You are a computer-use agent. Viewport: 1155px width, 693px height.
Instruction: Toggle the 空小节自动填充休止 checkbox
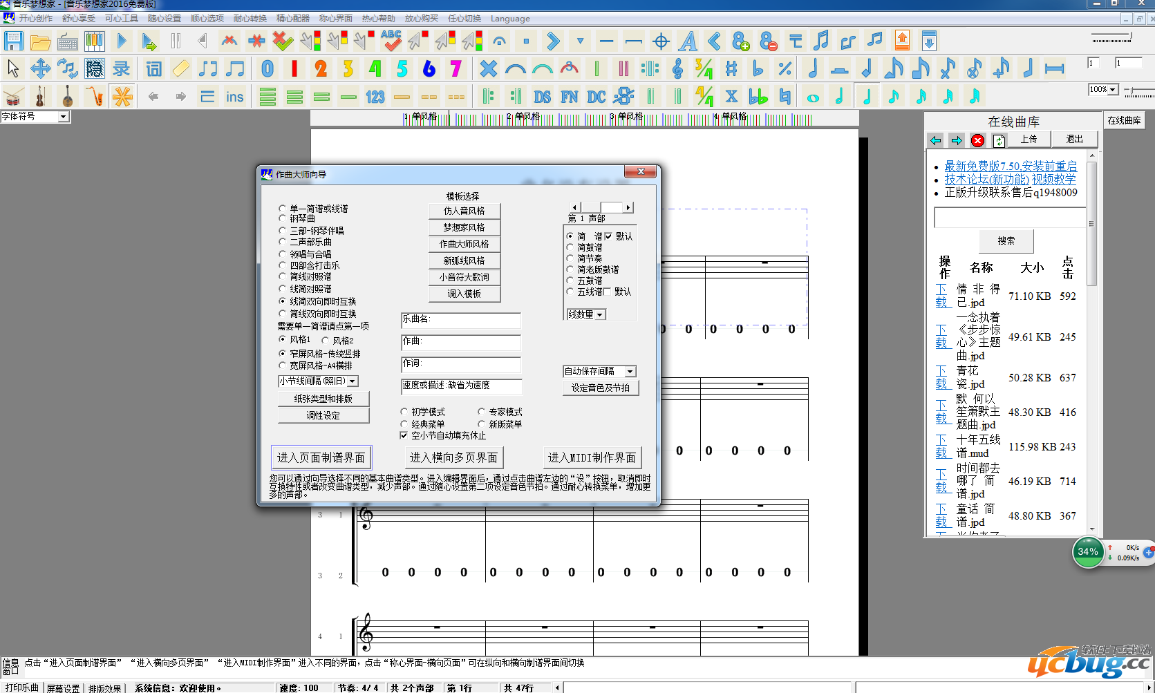point(404,435)
